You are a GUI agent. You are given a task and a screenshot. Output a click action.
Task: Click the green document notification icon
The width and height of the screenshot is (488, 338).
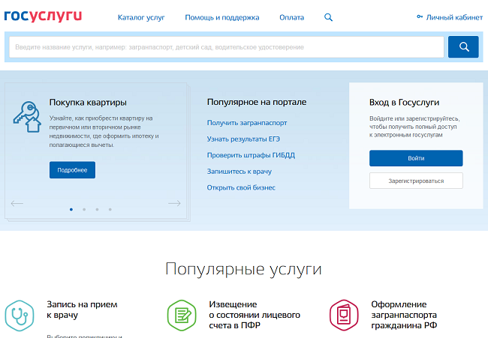(x=182, y=316)
